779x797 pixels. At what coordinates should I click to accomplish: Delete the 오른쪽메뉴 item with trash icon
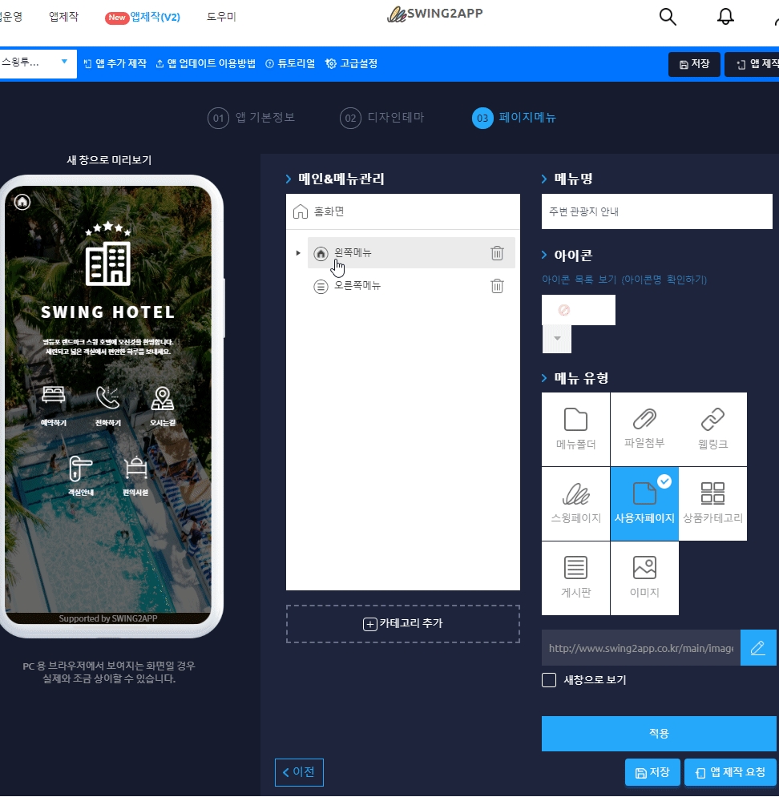497,286
